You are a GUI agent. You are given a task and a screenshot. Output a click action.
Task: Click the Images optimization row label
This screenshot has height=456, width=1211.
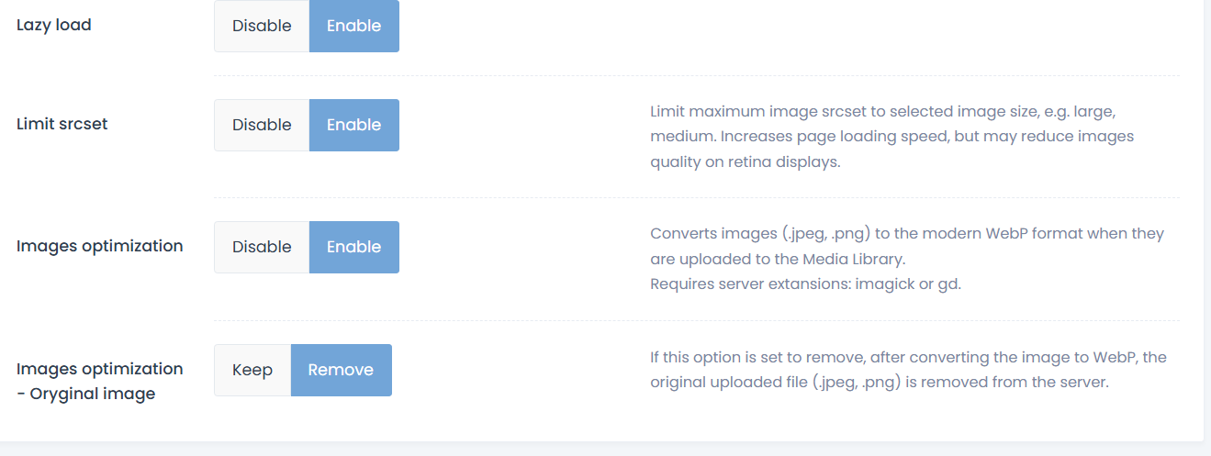tap(100, 246)
